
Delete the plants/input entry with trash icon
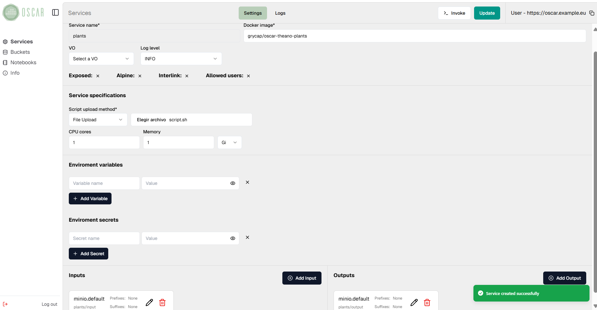tap(162, 303)
